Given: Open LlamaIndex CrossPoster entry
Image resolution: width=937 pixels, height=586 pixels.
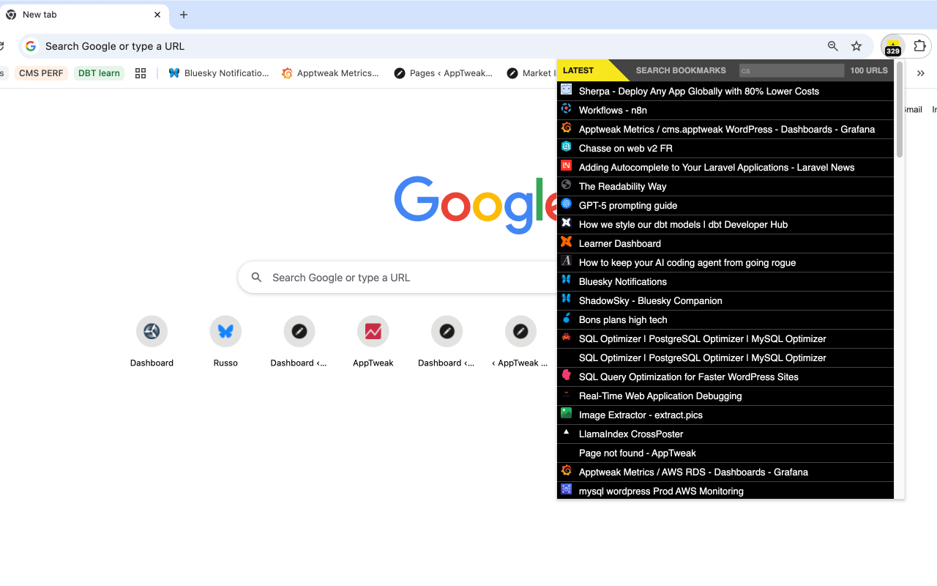Looking at the screenshot, I should tap(725, 434).
